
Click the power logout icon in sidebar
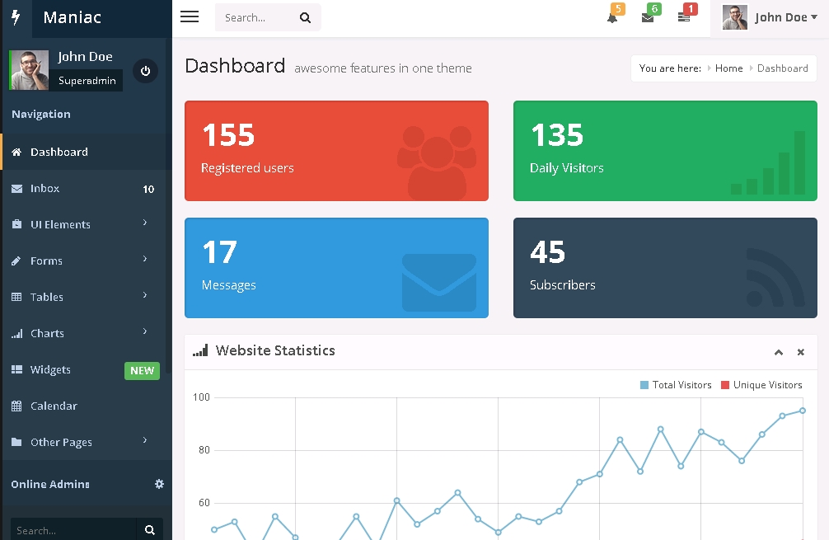[145, 71]
